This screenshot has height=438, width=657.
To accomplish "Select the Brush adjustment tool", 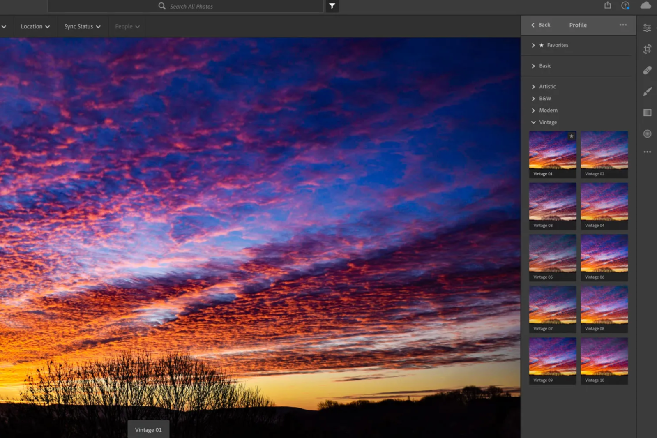I will point(647,91).
